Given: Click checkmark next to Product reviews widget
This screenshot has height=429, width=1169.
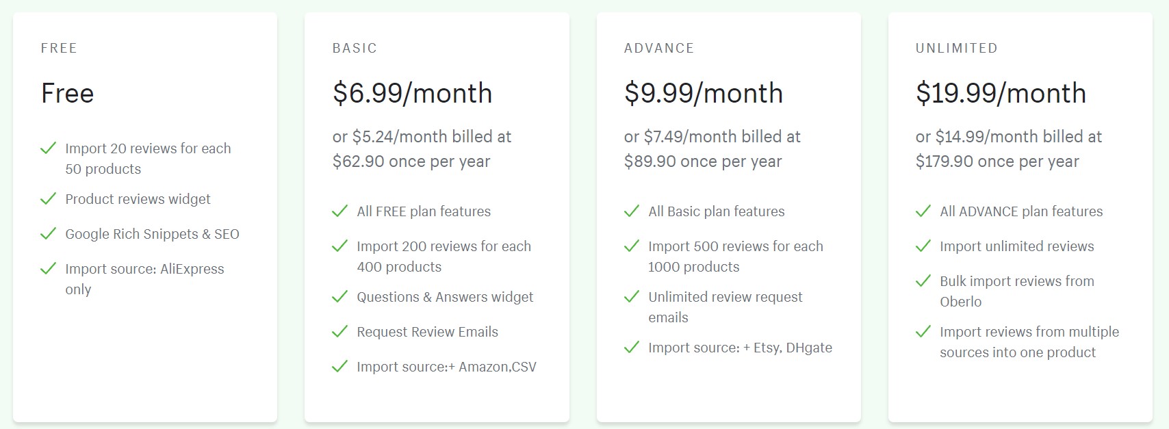Looking at the screenshot, I should 48,199.
